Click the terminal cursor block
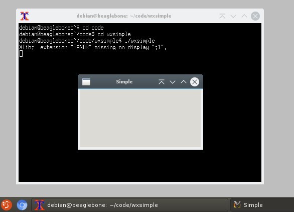This screenshot has width=294, height=212. point(21,54)
